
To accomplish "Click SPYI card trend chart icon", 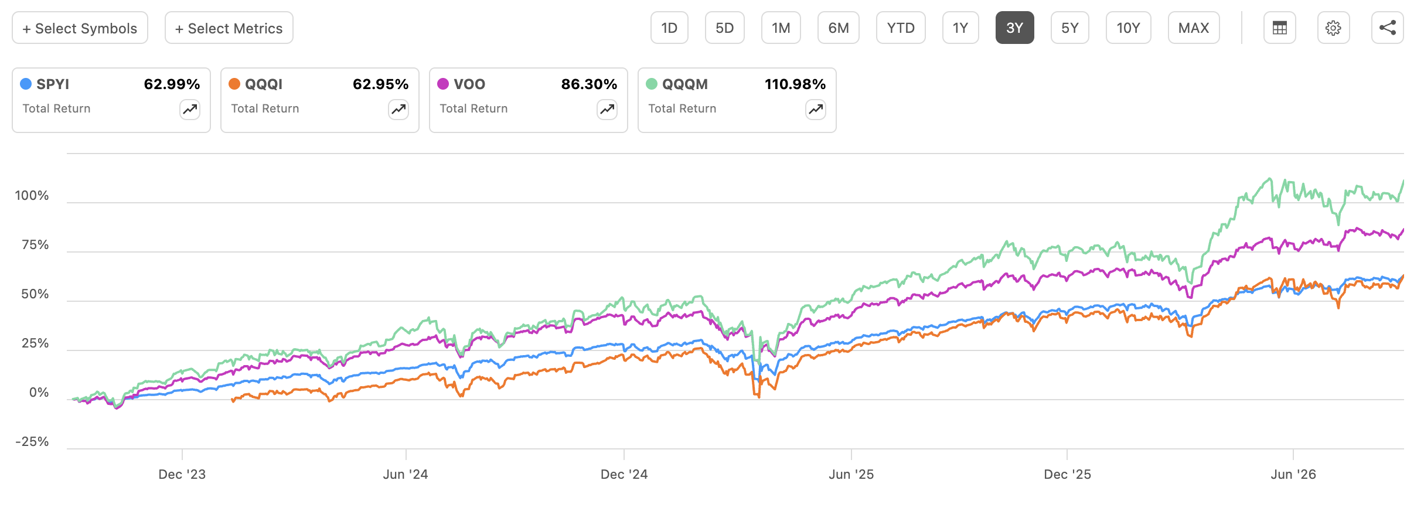I will point(190,109).
